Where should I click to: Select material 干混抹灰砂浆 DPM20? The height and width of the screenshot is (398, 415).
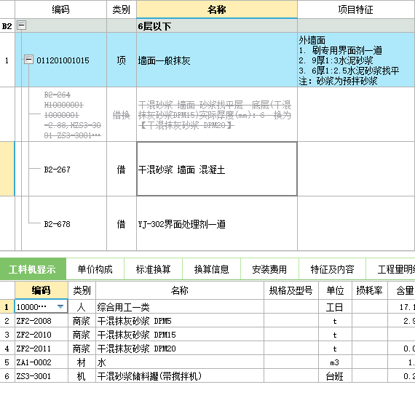pos(180,349)
